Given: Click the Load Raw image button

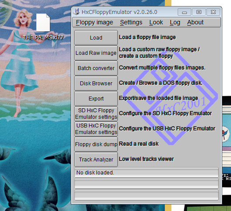Looking at the screenshot, I should [96, 53].
